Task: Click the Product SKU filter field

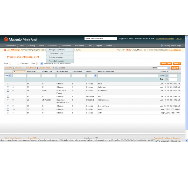Action: 48,76
